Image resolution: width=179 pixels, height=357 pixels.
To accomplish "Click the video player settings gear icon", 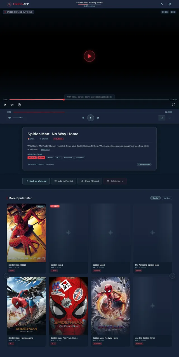I will [19, 105].
